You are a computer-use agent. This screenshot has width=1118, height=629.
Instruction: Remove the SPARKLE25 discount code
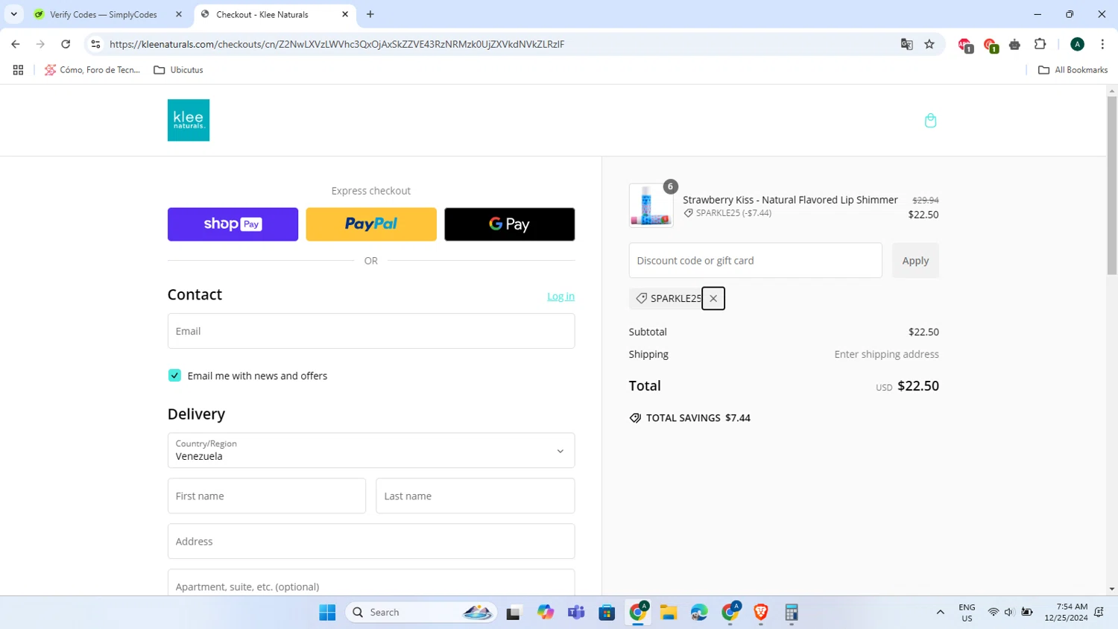point(713,298)
